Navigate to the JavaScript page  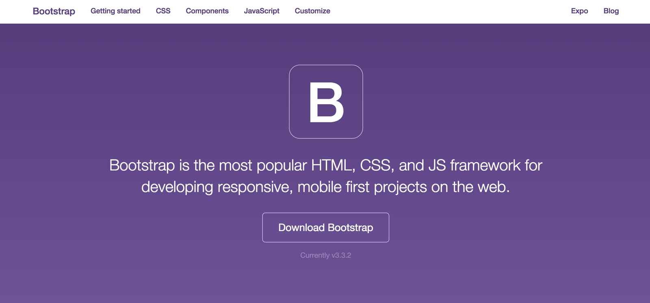click(262, 11)
